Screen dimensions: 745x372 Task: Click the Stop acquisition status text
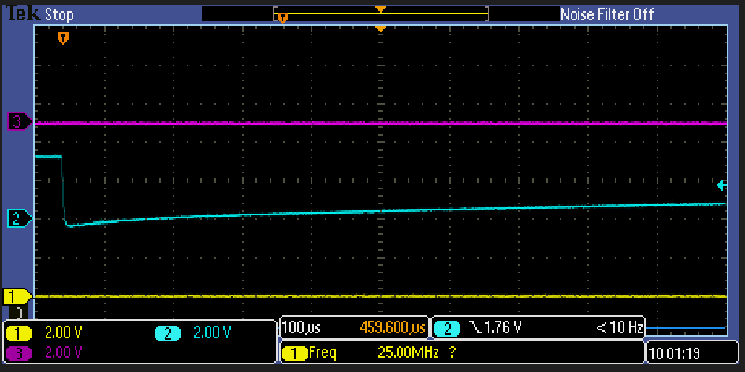coord(59,15)
